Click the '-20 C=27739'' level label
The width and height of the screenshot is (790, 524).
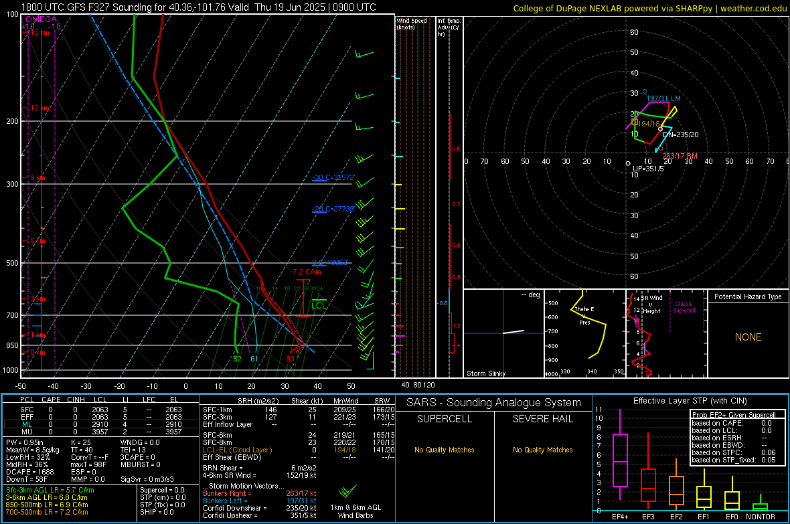point(333,209)
